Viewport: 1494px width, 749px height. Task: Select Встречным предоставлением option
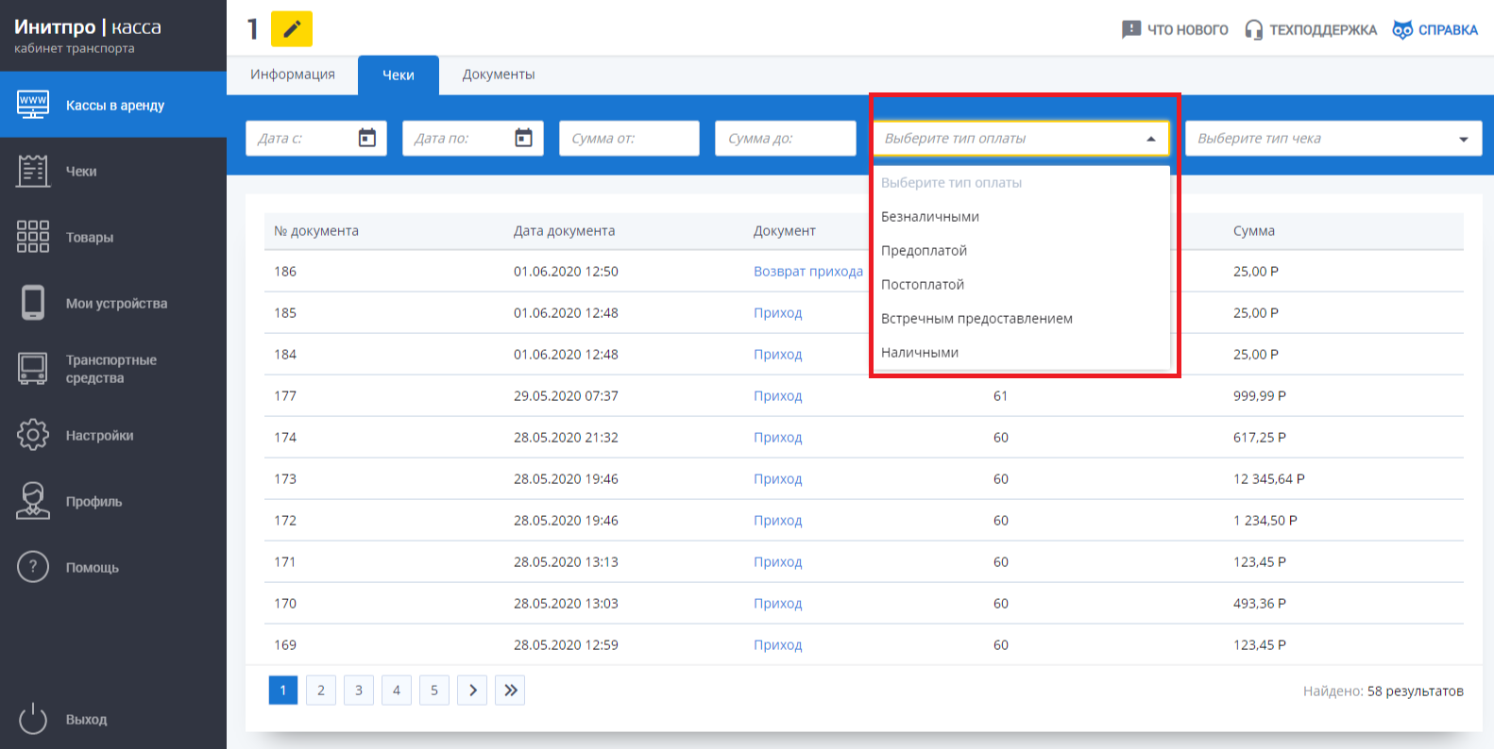(x=1021, y=318)
